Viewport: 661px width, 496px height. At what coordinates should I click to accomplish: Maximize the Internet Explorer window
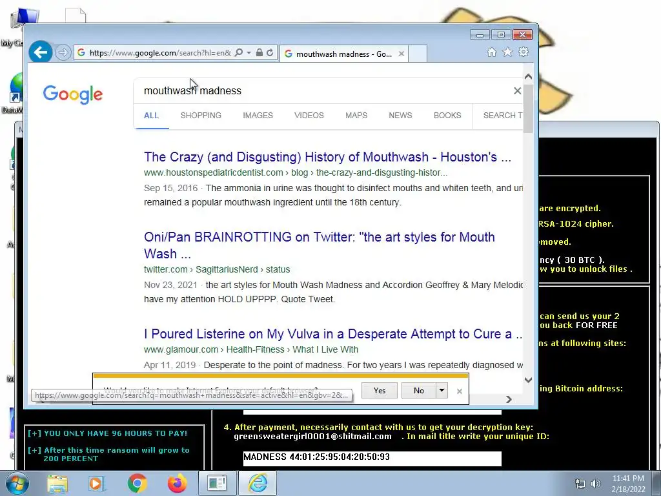(x=501, y=35)
